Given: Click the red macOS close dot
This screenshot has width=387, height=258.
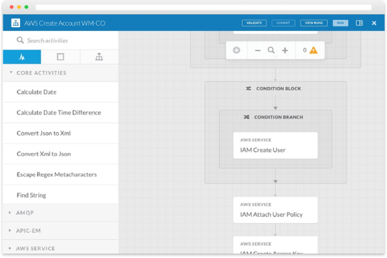Looking at the screenshot, I should pos(12,7).
